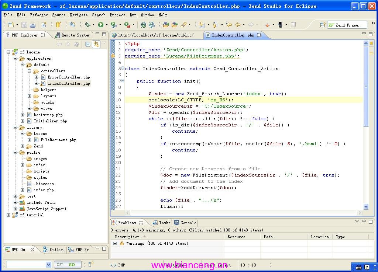Image resolution: width=378 pixels, height=272 pixels.
Task: Click the editor scroll up arrow
Action: point(366,43)
